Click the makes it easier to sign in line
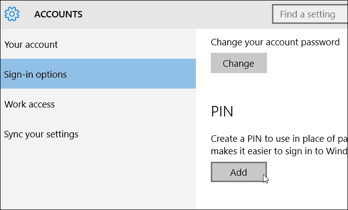The height and width of the screenshot is (210, 348). click(x=279, y=151)
